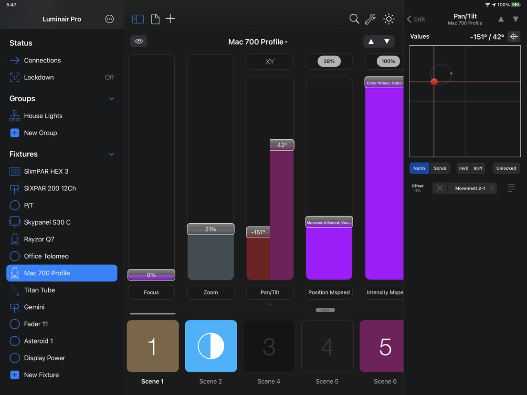Tap the pan -151° fader handle

tap(258, 232)
